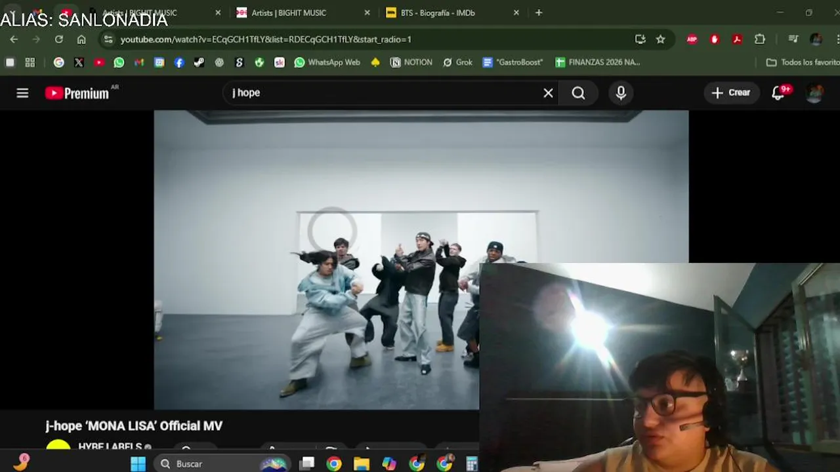Open the apps grid bookmark icon
840x472 pixels.
30,62
